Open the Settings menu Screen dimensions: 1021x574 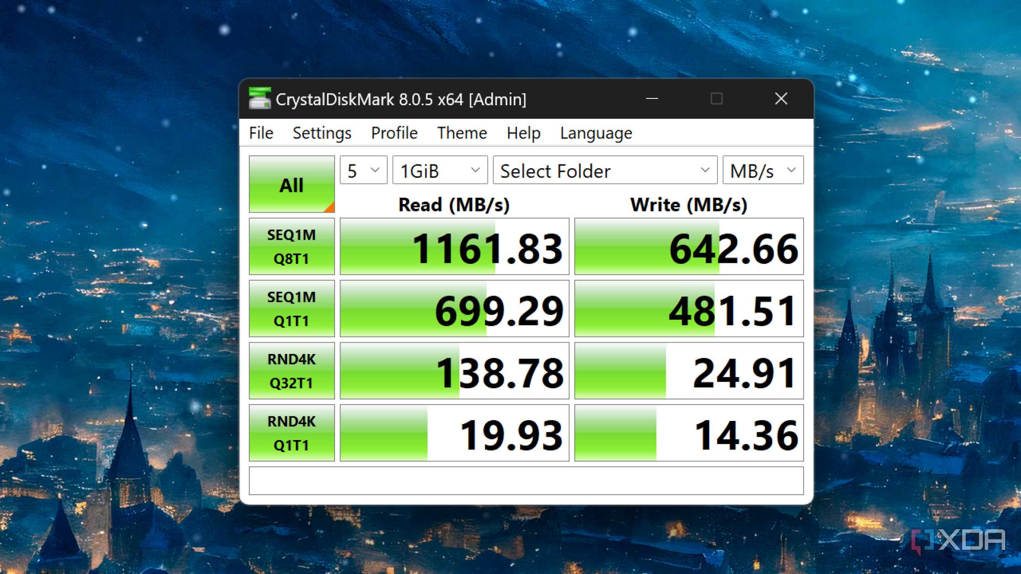coord(322,133)
